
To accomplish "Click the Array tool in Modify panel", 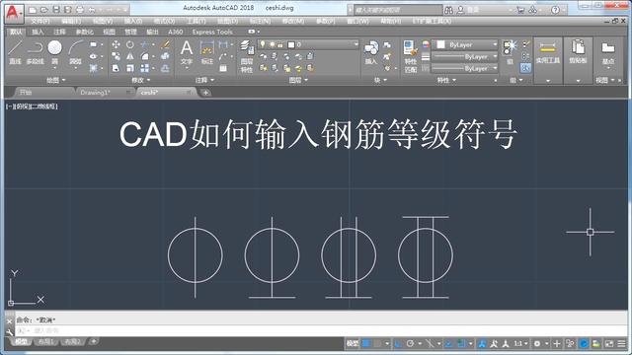I will [x=145, y=68].
